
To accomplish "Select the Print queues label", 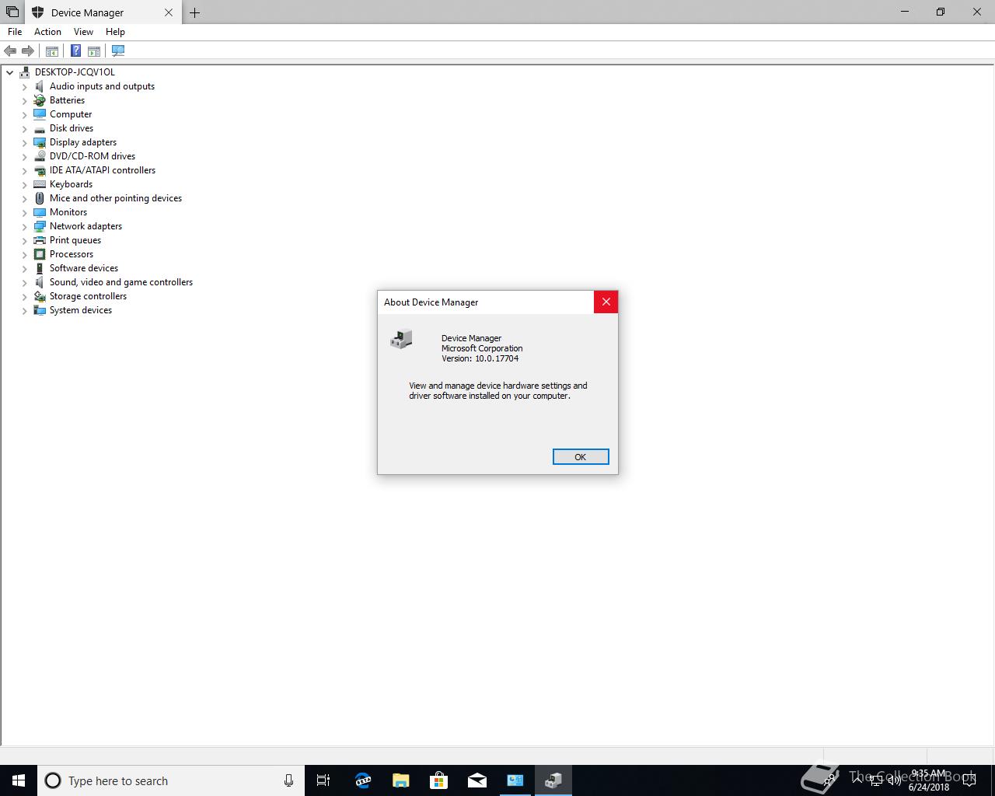I will (75, 240).
